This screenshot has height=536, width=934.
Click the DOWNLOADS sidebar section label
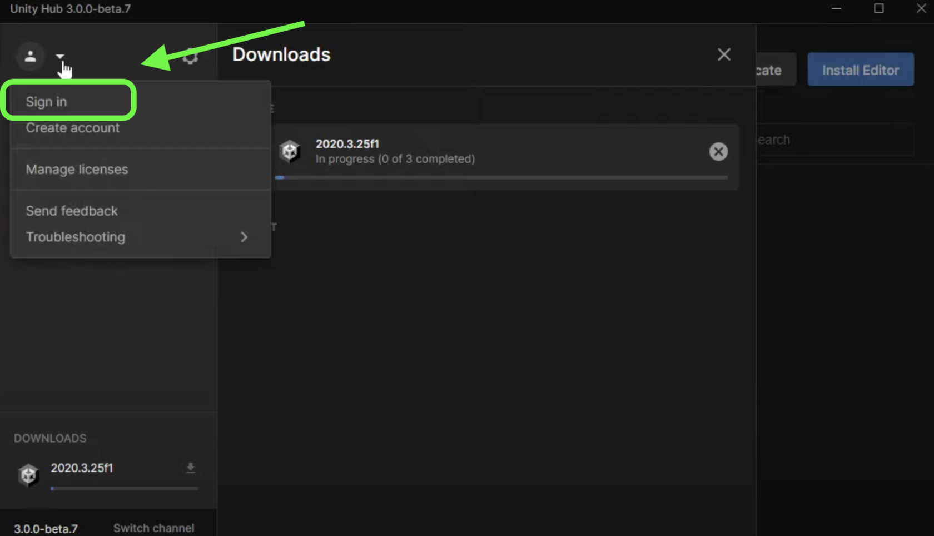pos(50,438)
